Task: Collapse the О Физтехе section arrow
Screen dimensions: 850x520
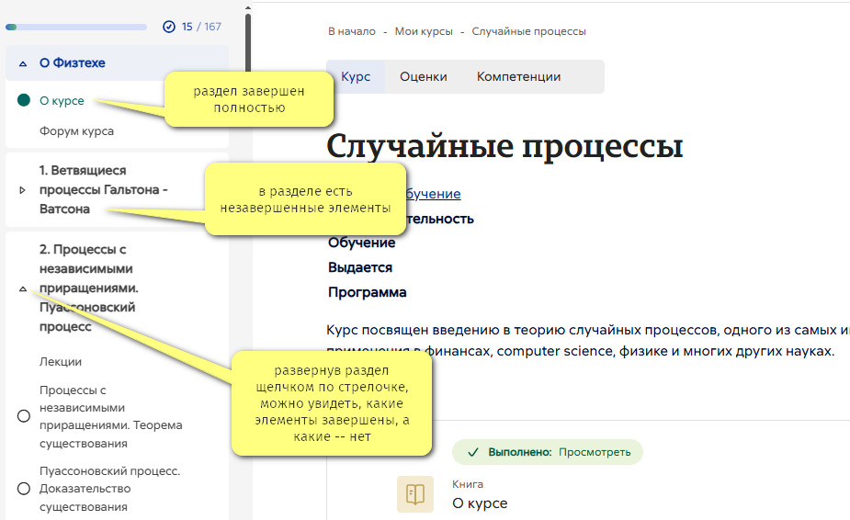Action: pyautogui.click(x=23, y=64)
